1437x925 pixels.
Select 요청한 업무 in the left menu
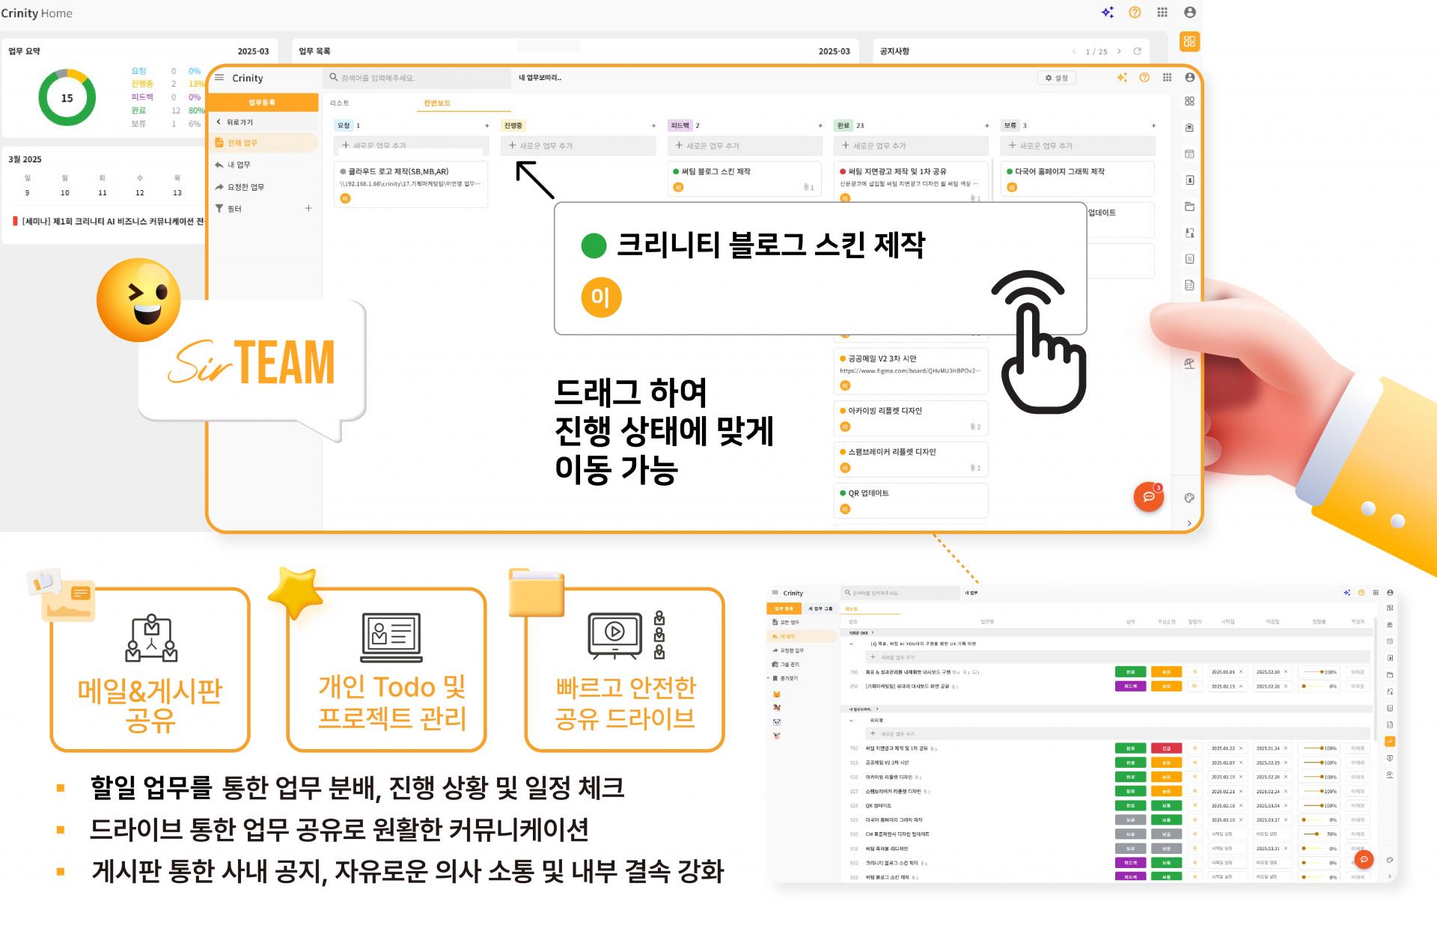245,187
